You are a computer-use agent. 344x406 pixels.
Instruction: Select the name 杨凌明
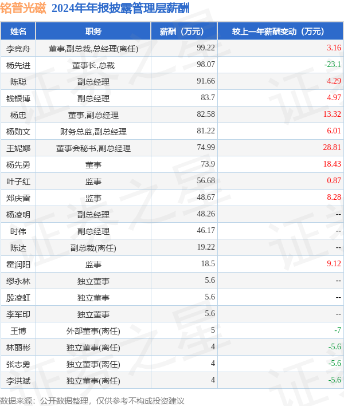click(x=18, y=215)
